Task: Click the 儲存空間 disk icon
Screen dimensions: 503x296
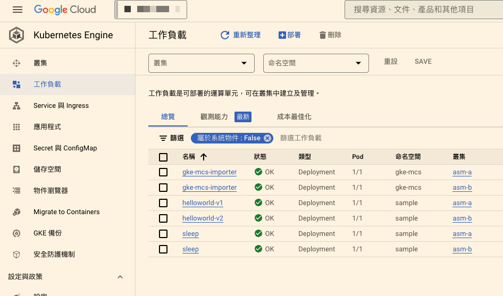Action: click(x=16, y=170)
